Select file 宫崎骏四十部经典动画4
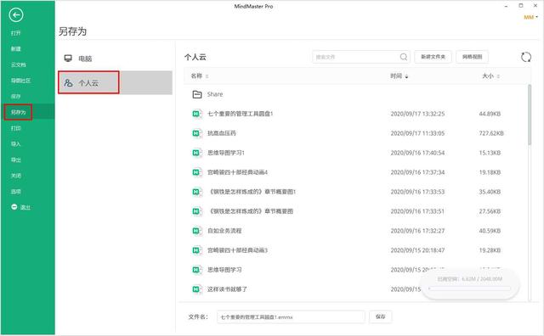 click(x=237, y=172)
